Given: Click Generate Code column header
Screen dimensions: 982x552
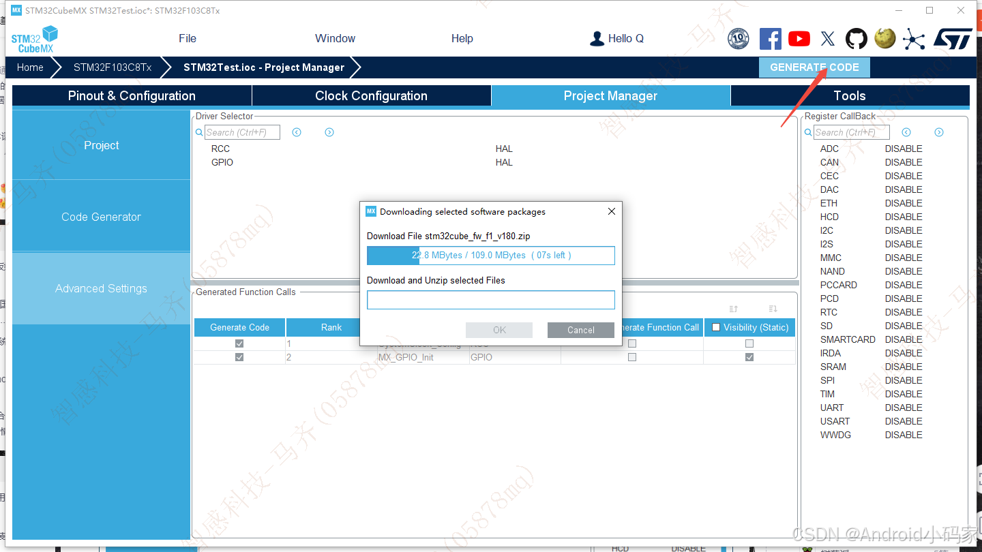Looking at the screenshot, I should (239, 327).
